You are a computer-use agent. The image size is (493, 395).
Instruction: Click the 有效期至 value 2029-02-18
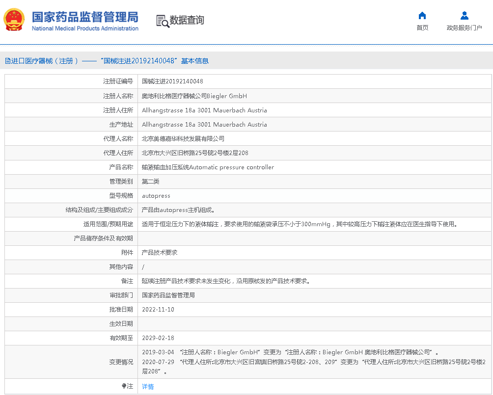158,338
